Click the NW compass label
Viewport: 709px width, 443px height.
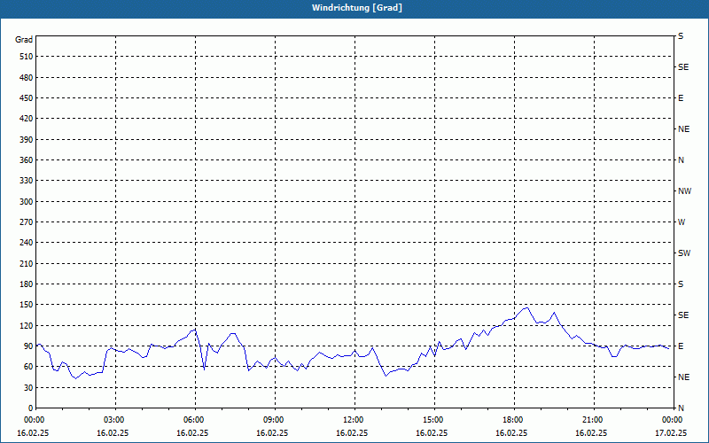684,191
